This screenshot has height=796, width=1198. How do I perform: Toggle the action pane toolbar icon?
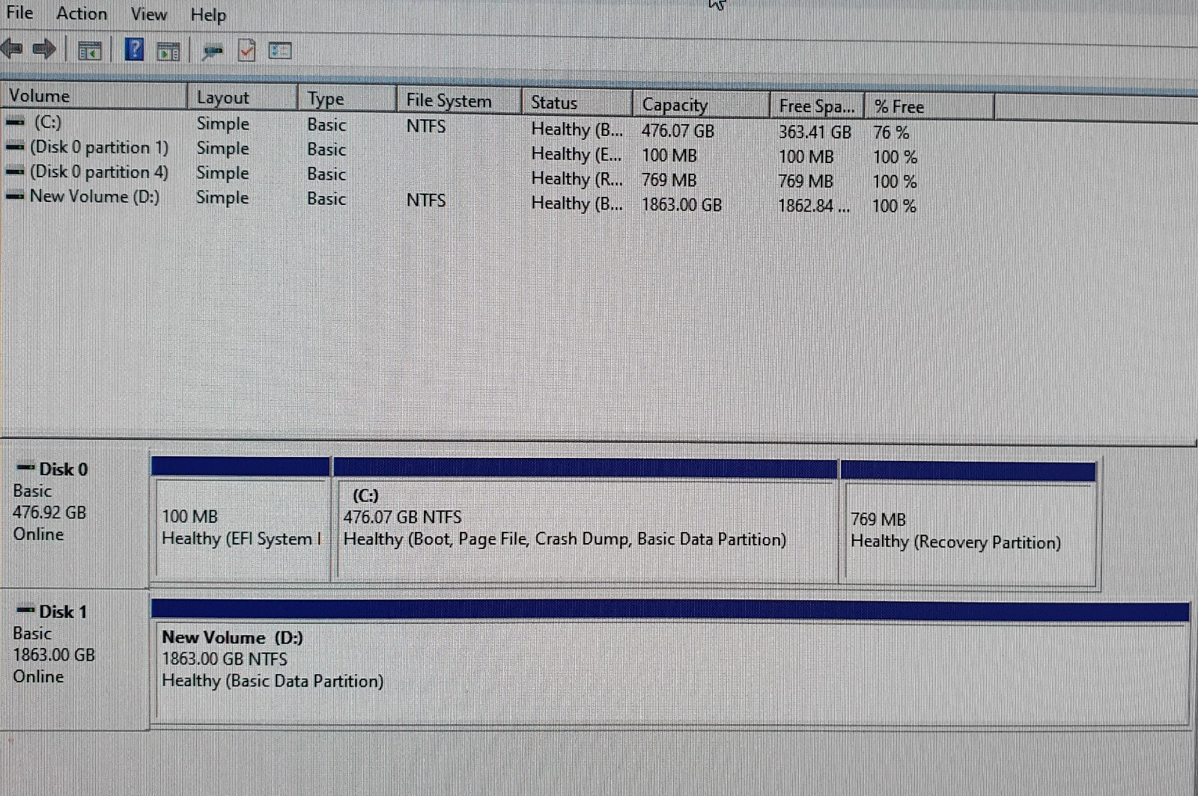coord(168,51)
